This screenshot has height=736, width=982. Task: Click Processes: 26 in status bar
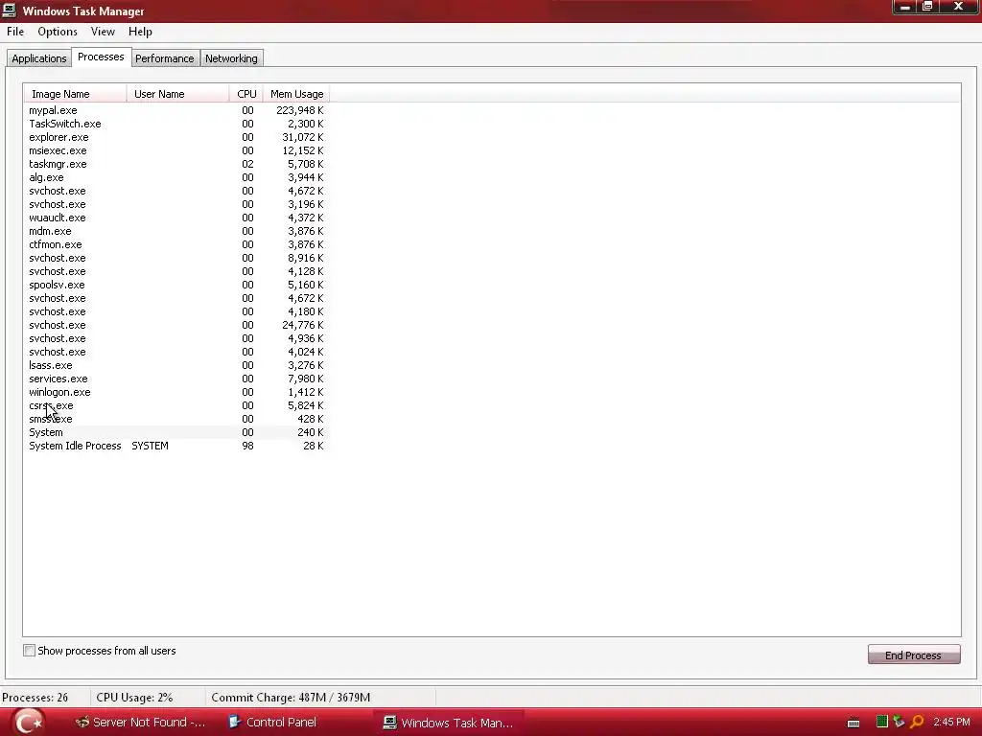35,698
